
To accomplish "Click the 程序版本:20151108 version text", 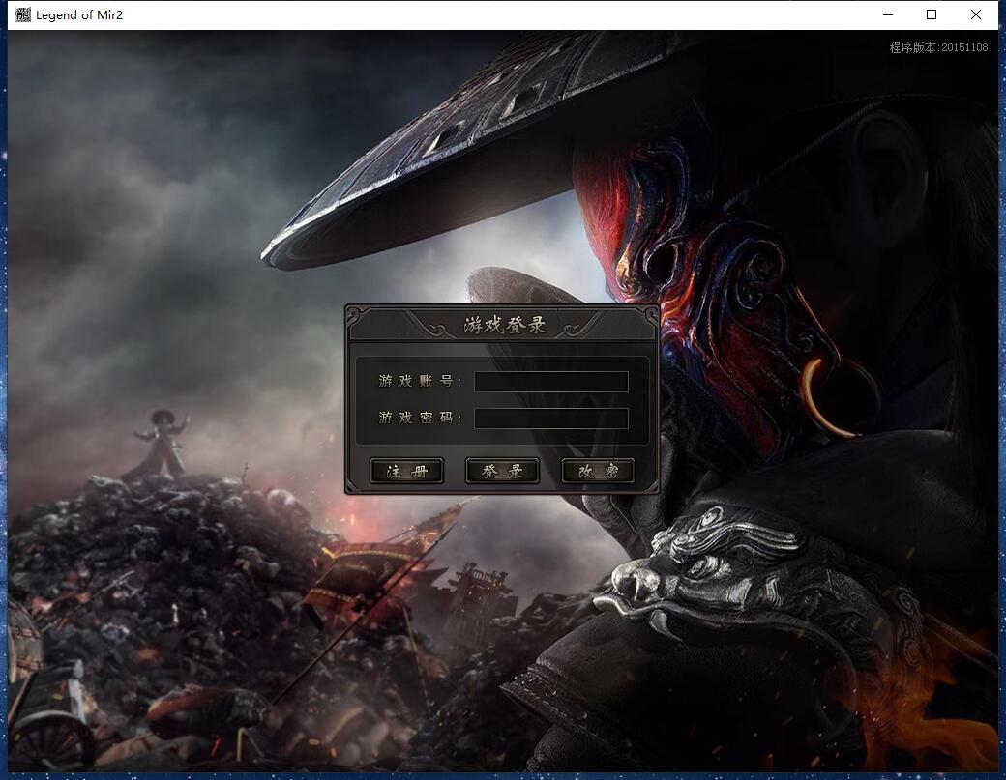I will [x=938, y=47].
